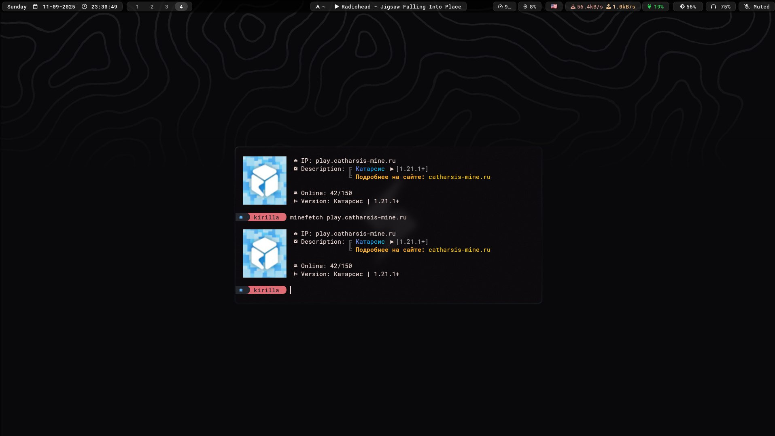
Task: Click the bottom server icon thumbnail
Action: click(264, 253)
